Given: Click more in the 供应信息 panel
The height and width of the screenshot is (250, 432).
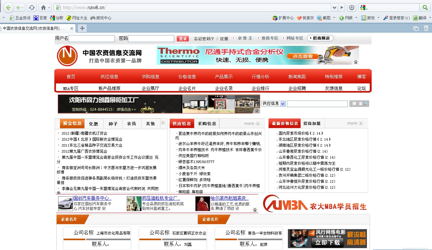Looking at the screenshot, I should pyautogui.click(x=252, y=124).
